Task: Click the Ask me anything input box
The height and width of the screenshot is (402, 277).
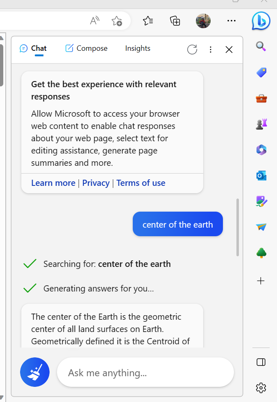Action: (x=145, y=373)
